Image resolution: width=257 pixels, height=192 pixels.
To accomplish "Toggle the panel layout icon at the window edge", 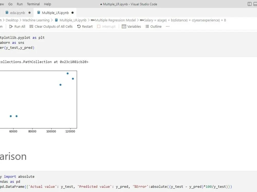I will (x=255, y=4).
